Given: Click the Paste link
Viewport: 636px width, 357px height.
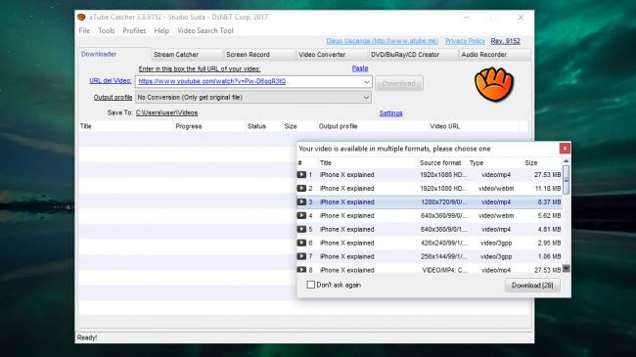Looking at the screenshot, I should pos(360,68).
